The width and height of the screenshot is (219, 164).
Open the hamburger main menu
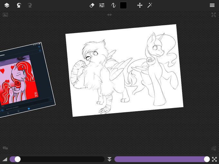[x=212, y=5]
